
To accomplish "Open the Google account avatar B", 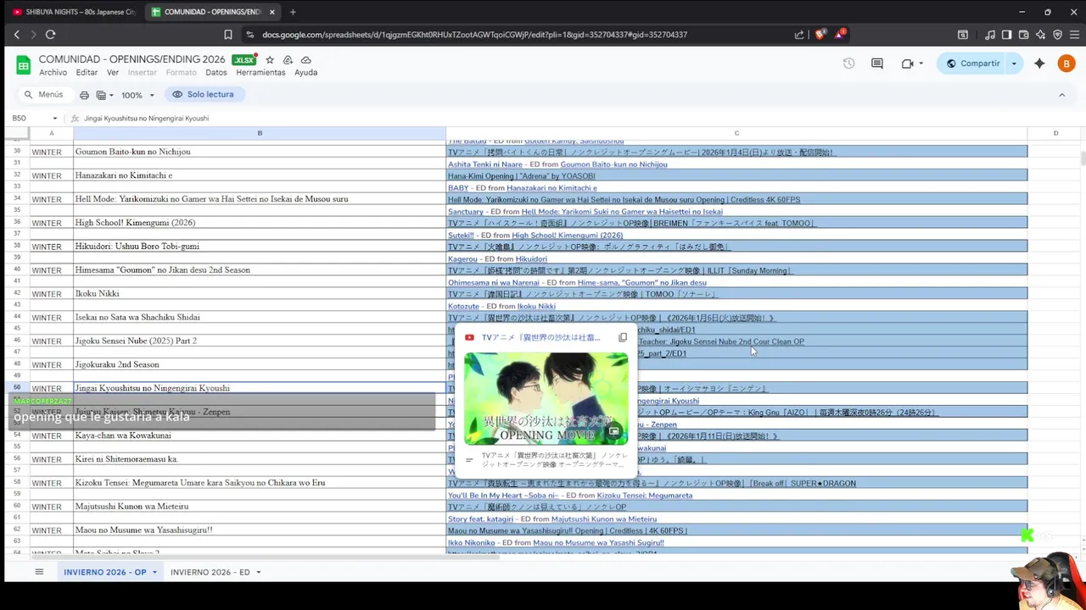I will (x=1066, y=64).
